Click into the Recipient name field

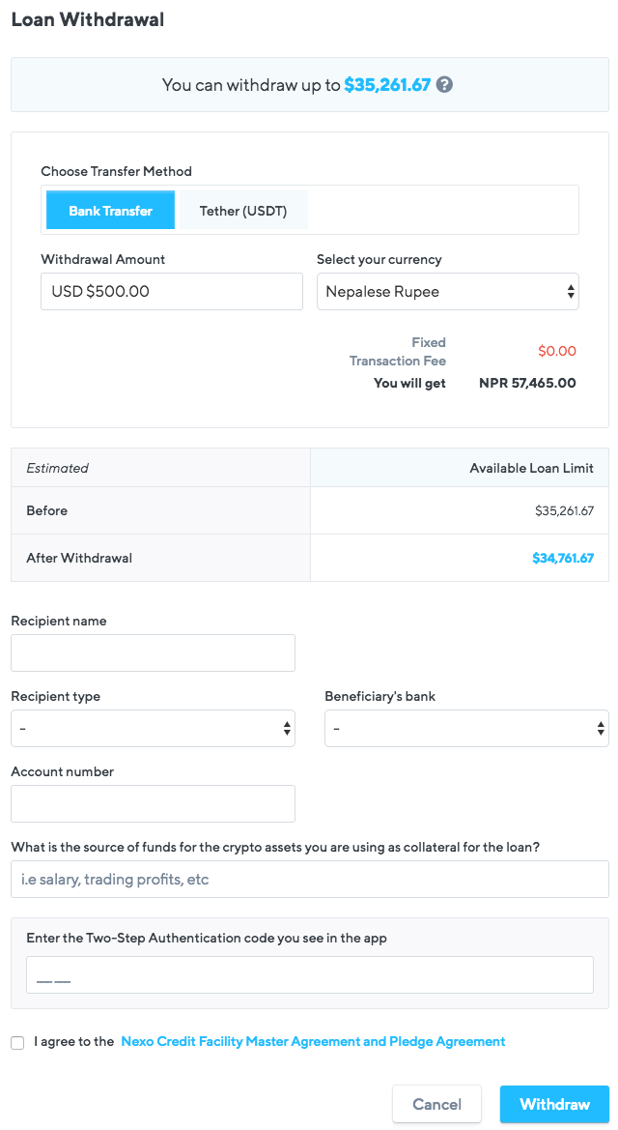pos(153,652)
